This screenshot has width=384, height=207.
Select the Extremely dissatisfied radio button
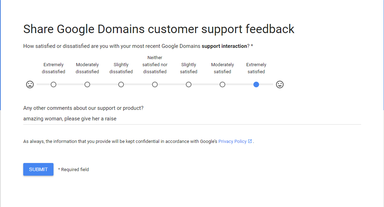click(53, 84)
